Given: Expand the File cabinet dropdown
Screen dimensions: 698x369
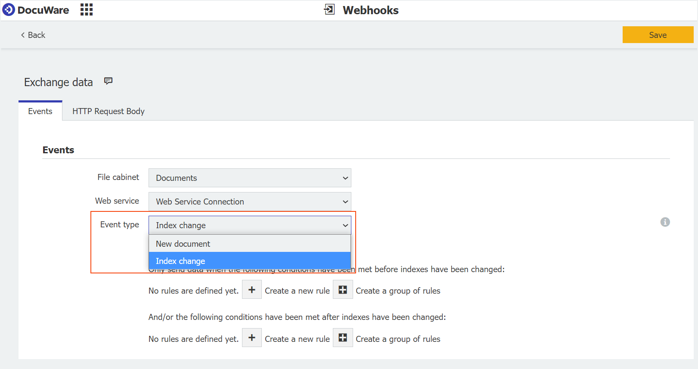Looking at the screenshot, I should point(250,178).
